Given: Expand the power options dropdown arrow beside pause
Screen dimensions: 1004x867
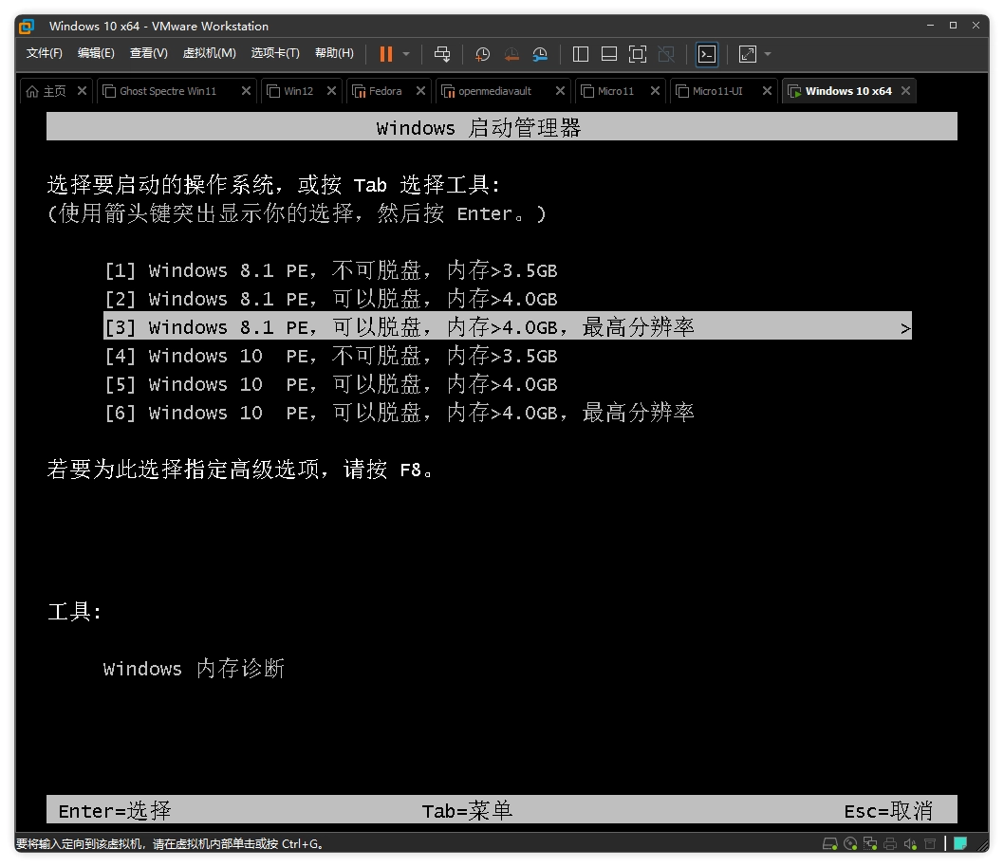Looking at the screenshot, I should tap(406, 54).
